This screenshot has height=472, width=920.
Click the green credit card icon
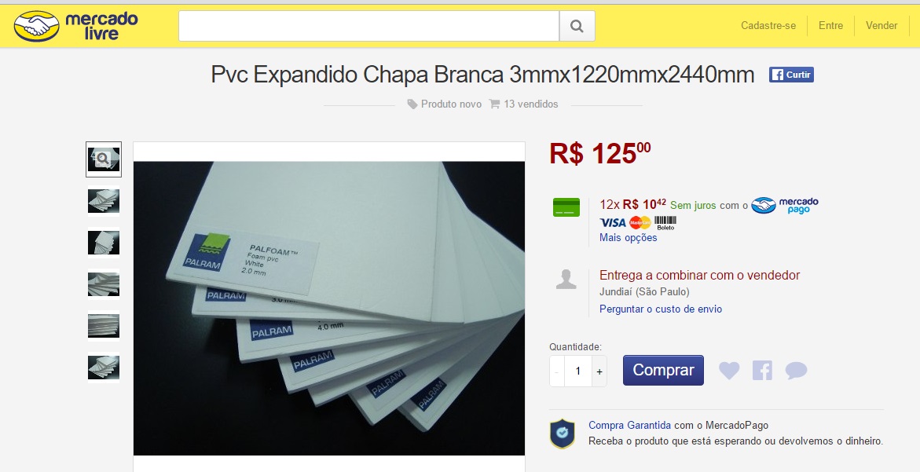(566, 207)
